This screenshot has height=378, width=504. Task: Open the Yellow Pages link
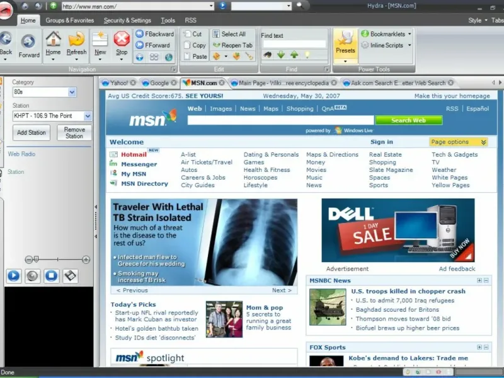450,185
